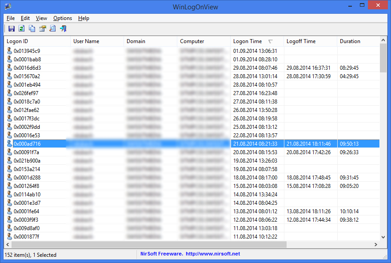Select logon ID 0x0003f9f3
Screen dimensions: 391x263
tap(26, 220)
